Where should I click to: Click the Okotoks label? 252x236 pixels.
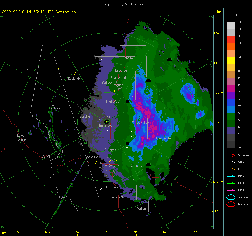(x=112, y=187)
